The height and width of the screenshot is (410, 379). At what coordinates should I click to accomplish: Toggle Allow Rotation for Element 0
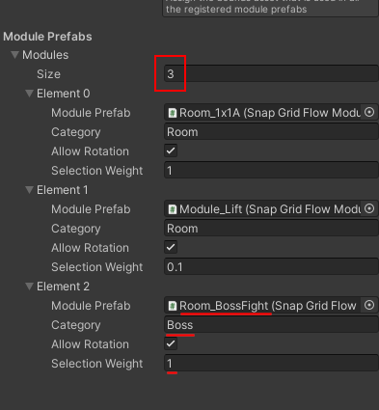171,150
